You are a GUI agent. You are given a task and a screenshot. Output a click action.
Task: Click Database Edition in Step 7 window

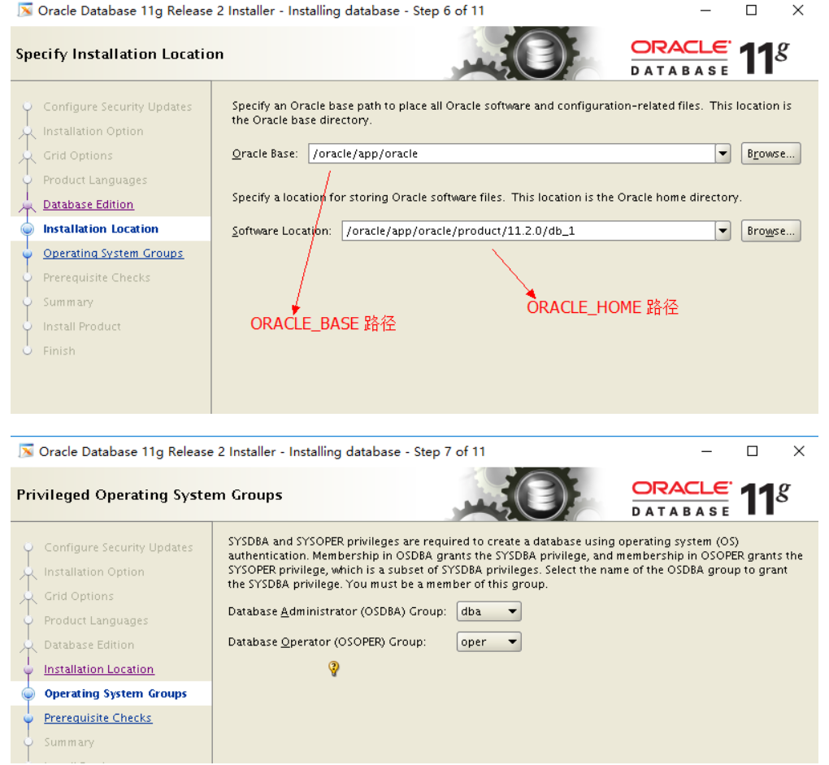[89, 645]
